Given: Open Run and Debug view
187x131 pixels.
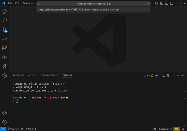Looking at the screenshot, I should (x=5, y=39).
